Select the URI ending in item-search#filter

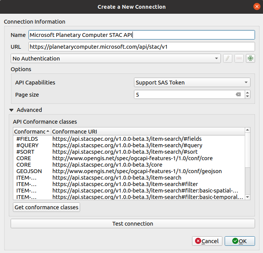coord(129,184)
